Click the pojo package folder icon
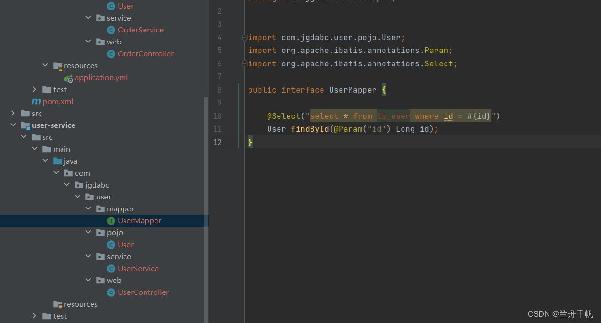The image size is (601, 323). [100, 233]
